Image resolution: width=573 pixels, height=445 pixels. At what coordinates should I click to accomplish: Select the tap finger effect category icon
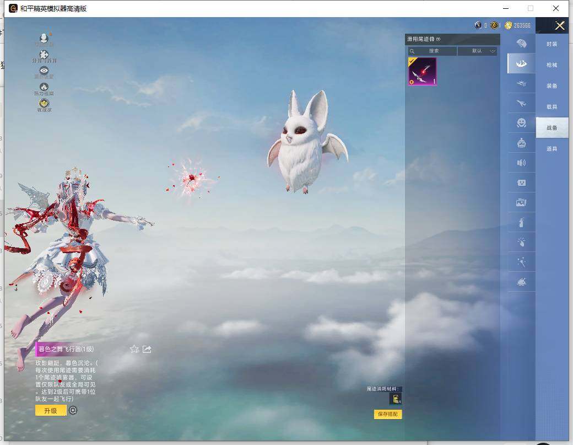[521, 242]
